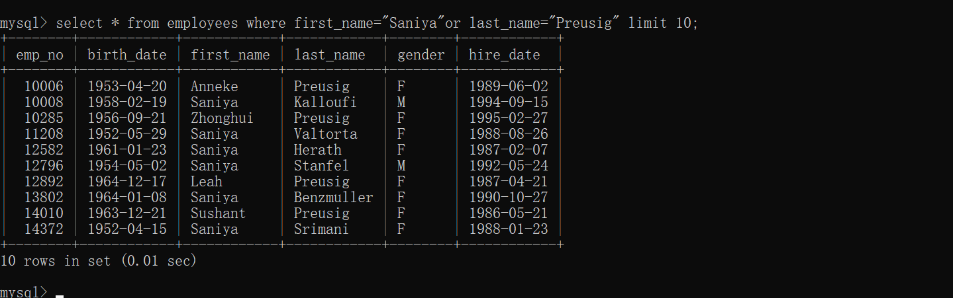953x298 pixels.
Task: Click the emp_no column header
Action: (40, 55)
